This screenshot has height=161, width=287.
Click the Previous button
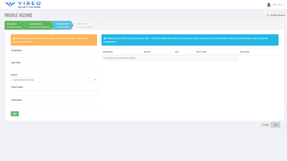point(265,125)
